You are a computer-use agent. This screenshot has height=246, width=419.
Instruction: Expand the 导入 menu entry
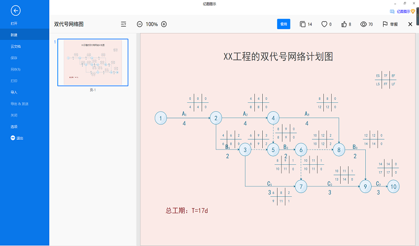(x=14, y=92)
